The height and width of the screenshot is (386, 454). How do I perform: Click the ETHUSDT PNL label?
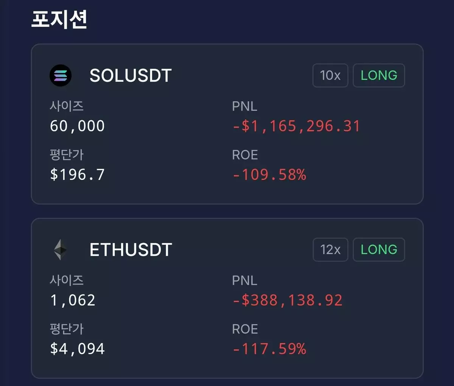click(x=244, y=281)
